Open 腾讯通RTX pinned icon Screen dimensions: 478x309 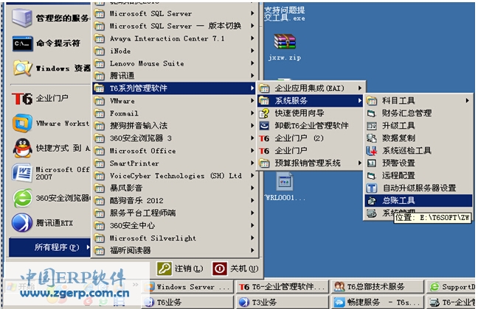[x=22, y=223]
